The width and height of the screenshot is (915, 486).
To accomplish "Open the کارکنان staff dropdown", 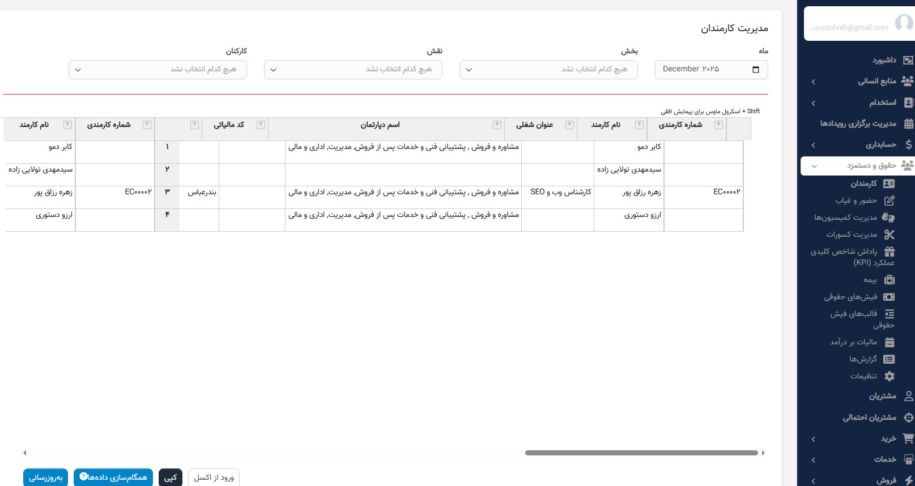I will [x=158, y=70].
